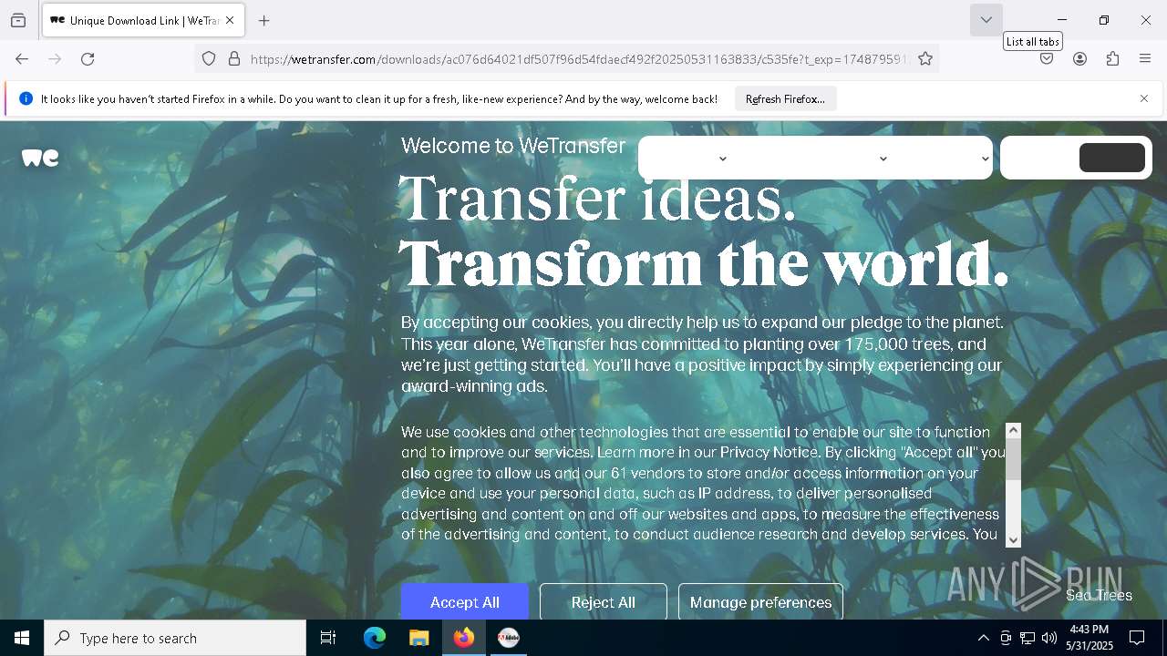Click the taskbar search box
This screenshot has height=656, width=1167.
pos(175,638)
